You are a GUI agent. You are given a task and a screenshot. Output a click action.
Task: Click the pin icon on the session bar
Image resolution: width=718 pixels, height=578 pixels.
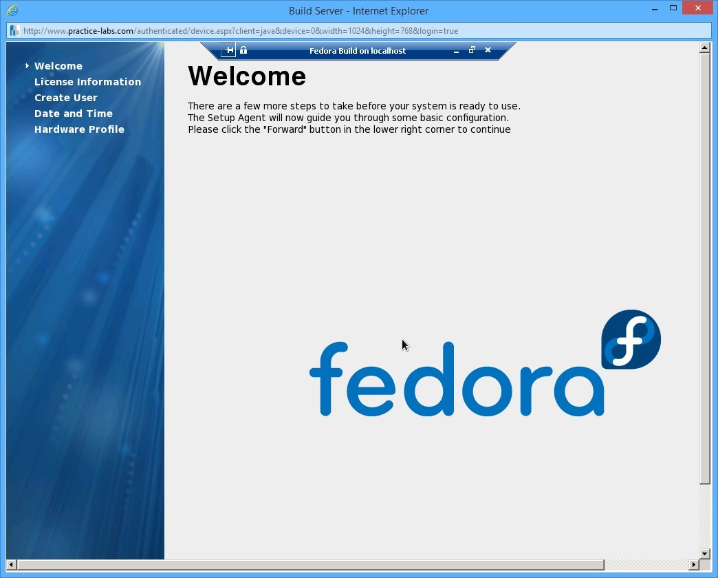228,50
